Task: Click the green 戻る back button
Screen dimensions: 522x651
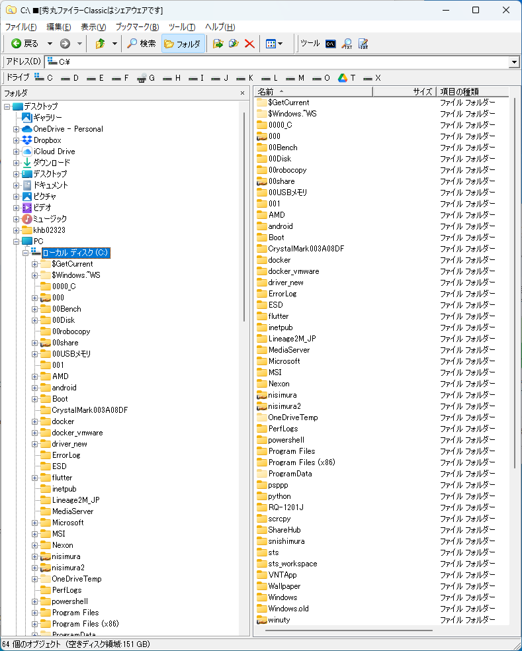Action: [x=24, y=44]
